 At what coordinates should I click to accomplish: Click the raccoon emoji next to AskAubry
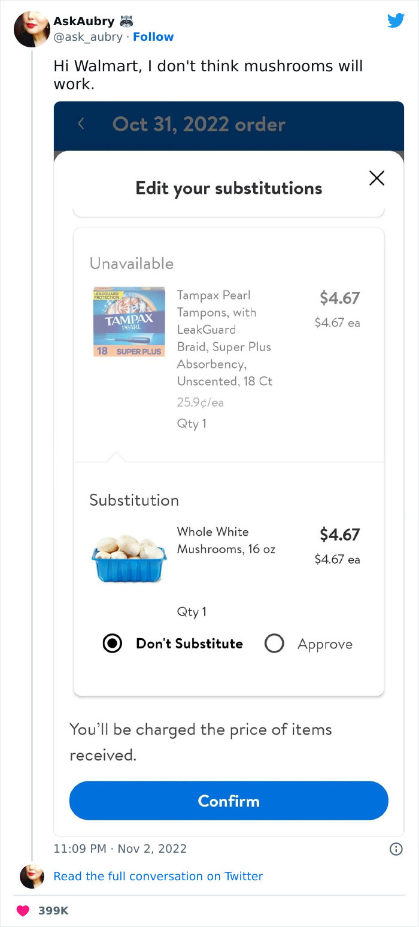pyautogui.click(x=128, y=20)
